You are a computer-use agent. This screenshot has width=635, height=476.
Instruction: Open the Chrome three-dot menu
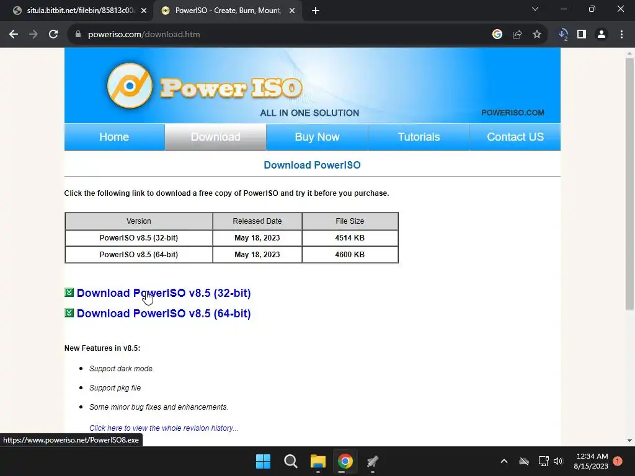coord(621,35)
